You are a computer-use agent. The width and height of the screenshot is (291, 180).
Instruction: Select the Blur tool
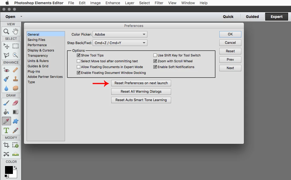(6, 88)
